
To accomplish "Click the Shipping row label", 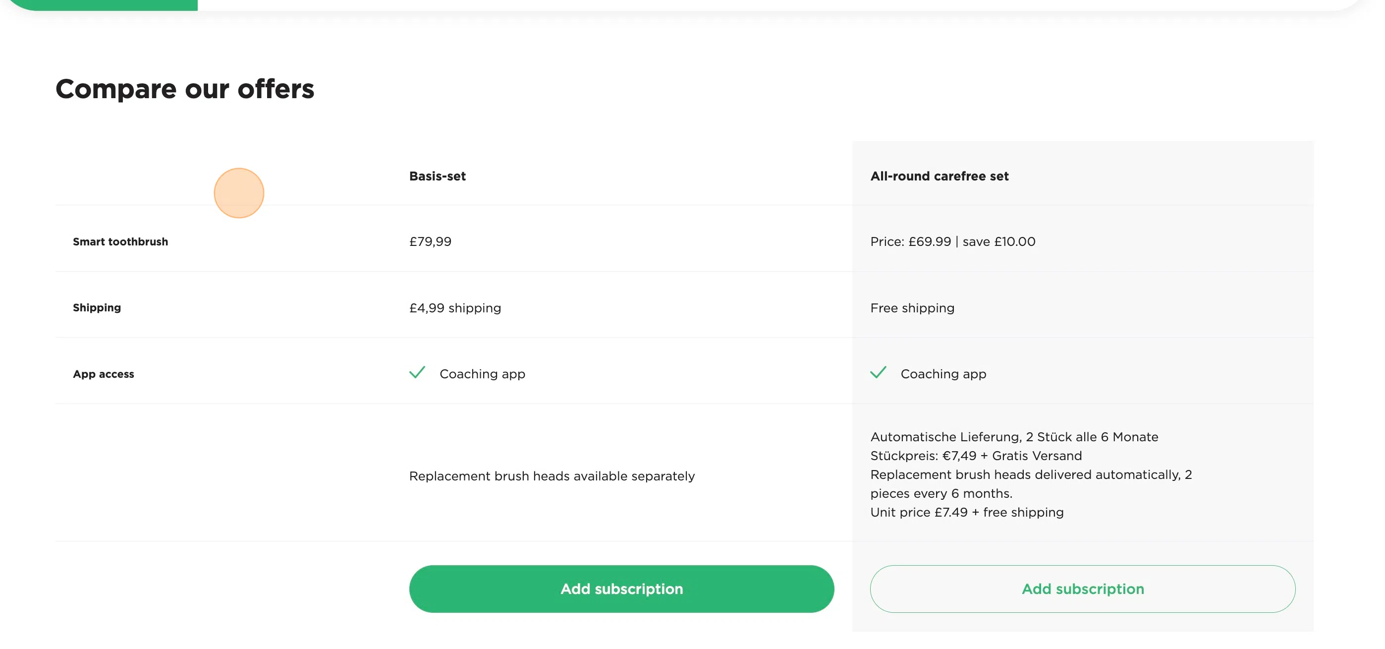I will coord(97,308).
